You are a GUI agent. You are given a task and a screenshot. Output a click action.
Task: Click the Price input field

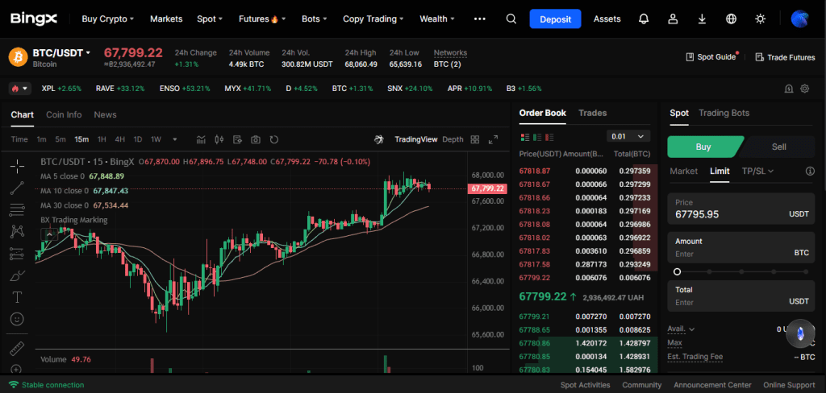(x=741, y=209)
